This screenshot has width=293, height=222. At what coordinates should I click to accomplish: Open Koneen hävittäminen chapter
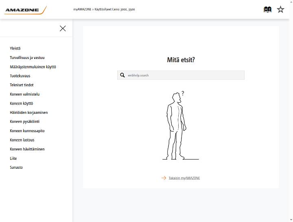click(x=27, y=149)
